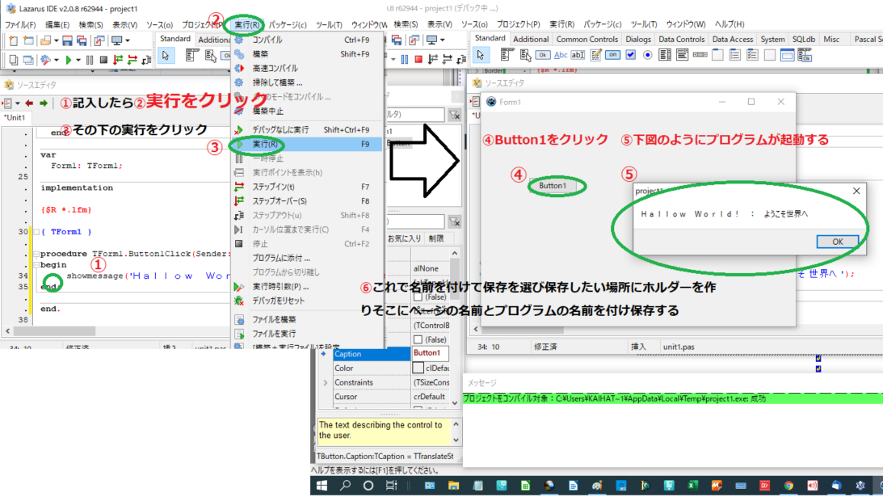
Task: Select the TPopupMenu component in right palette
Action: coord(525,55)
